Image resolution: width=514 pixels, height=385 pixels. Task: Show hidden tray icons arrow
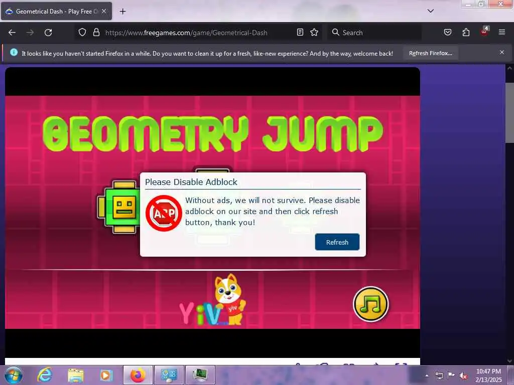click(427, 375)
